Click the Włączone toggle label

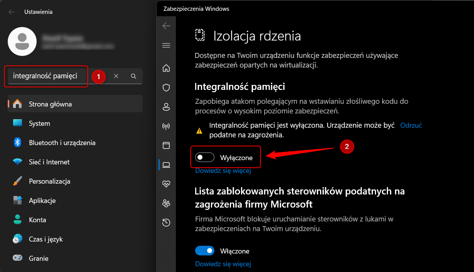[235, 251]
